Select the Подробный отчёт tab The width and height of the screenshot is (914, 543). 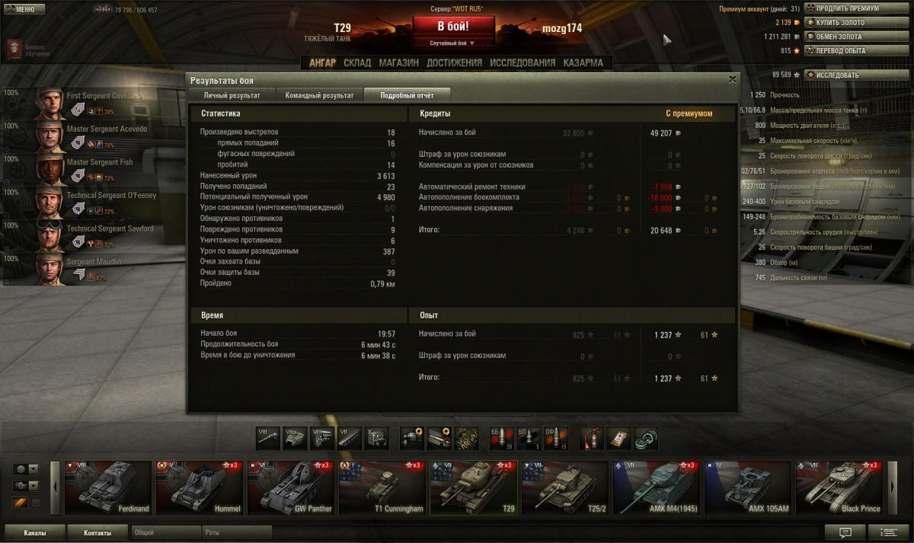pos(407,95)
